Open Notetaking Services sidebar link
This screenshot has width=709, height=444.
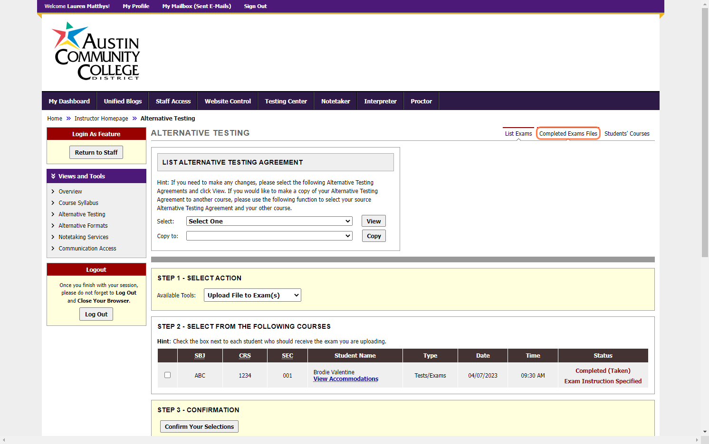[x=84, y=237]
